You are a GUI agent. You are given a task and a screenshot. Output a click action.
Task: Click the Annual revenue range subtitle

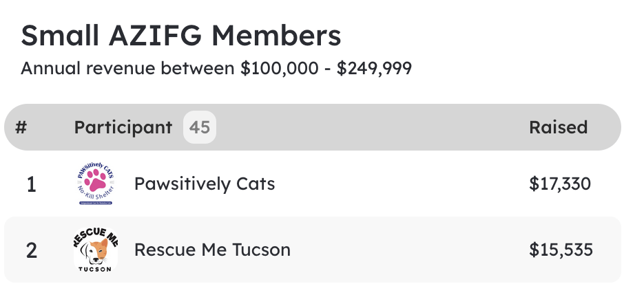216,69
